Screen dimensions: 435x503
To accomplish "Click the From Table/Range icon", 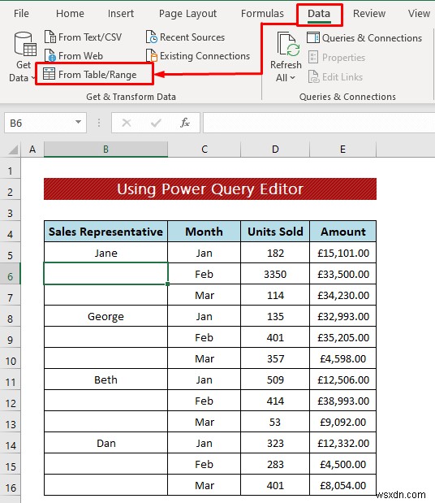I will (x=49, y=74).
